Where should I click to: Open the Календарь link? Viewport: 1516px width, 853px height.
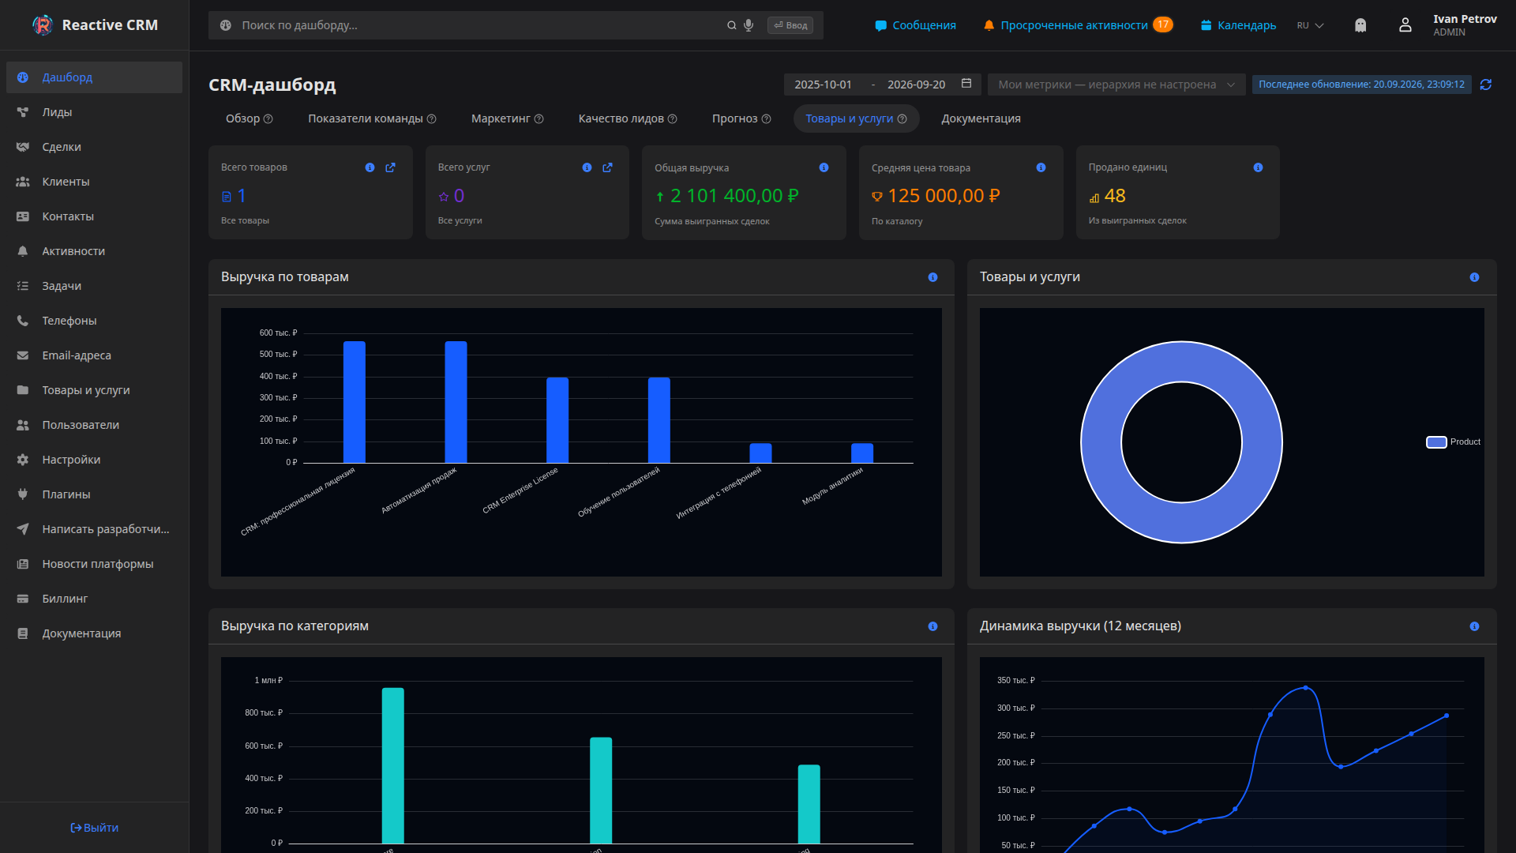1238,25
